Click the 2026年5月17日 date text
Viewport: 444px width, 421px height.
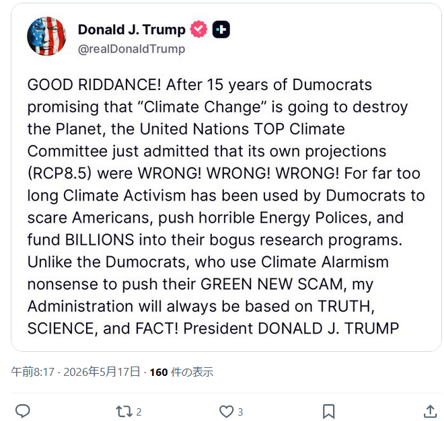pos(102,372)
